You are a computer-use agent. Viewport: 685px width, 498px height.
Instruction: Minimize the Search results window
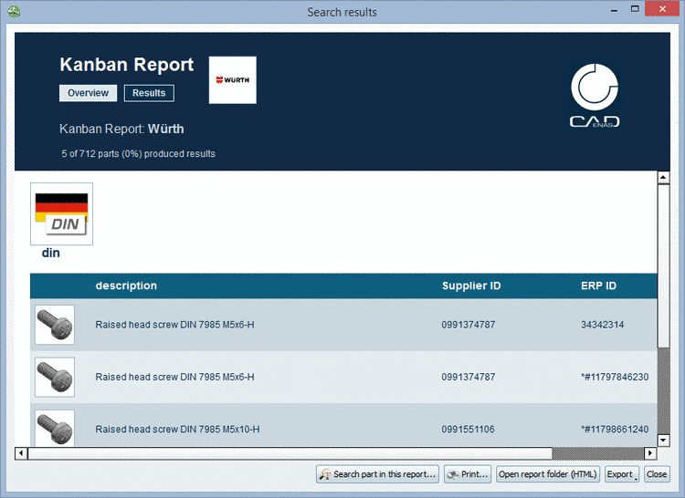(615, 10)
